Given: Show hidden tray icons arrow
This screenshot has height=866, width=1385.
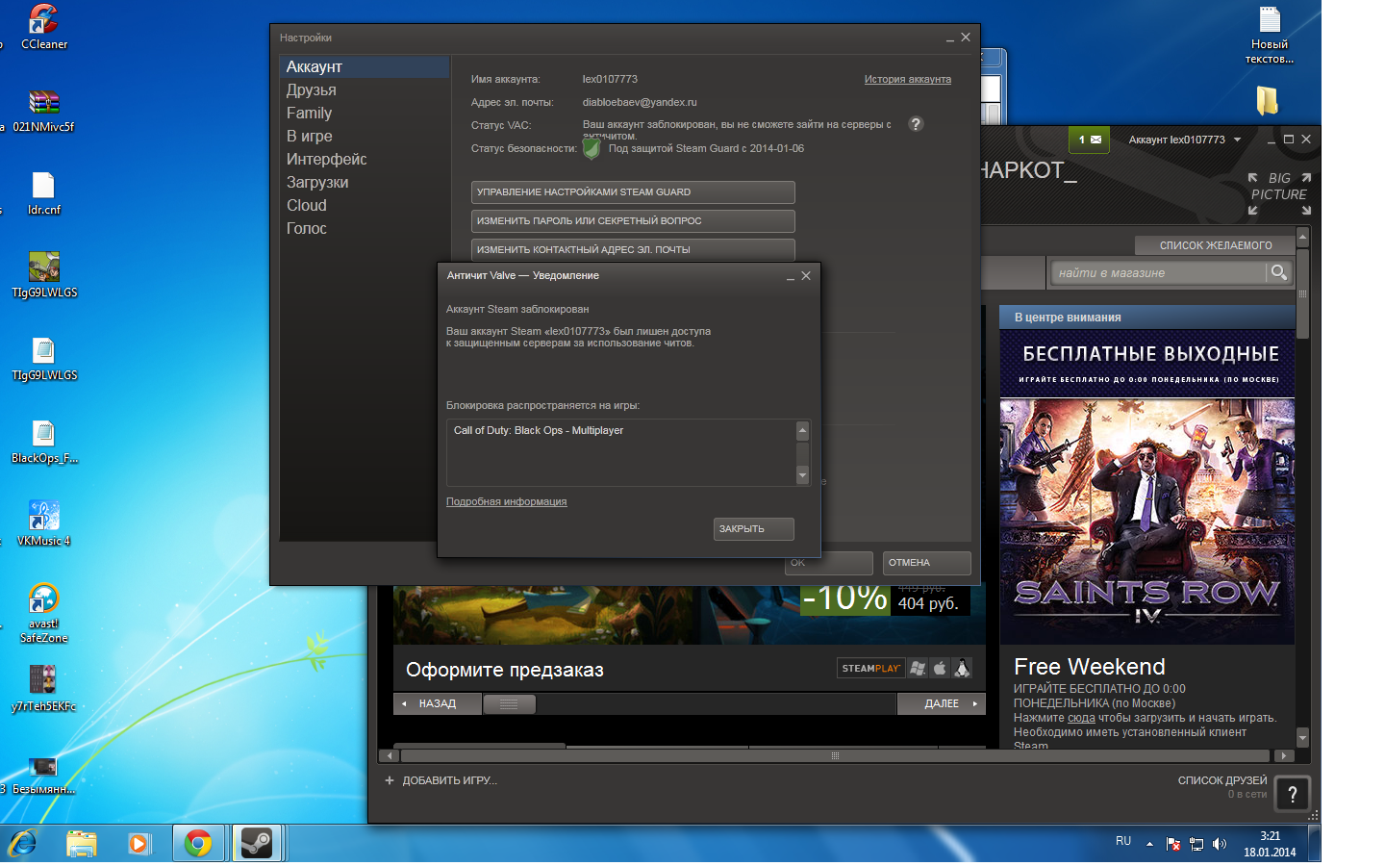Looking at the screenshot, I should pos(1149,844).
